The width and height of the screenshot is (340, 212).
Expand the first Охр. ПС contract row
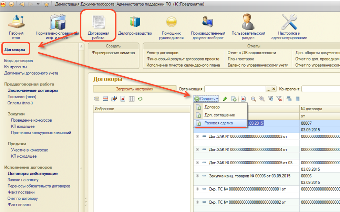pyautogui.click(x=197, y=189)
